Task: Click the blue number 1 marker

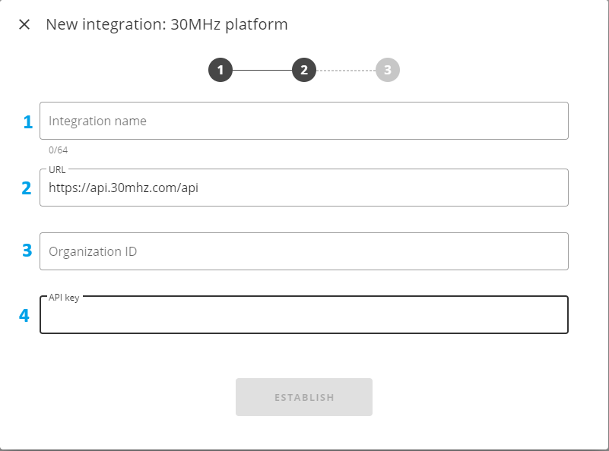Action: click(x=28, y=122)
